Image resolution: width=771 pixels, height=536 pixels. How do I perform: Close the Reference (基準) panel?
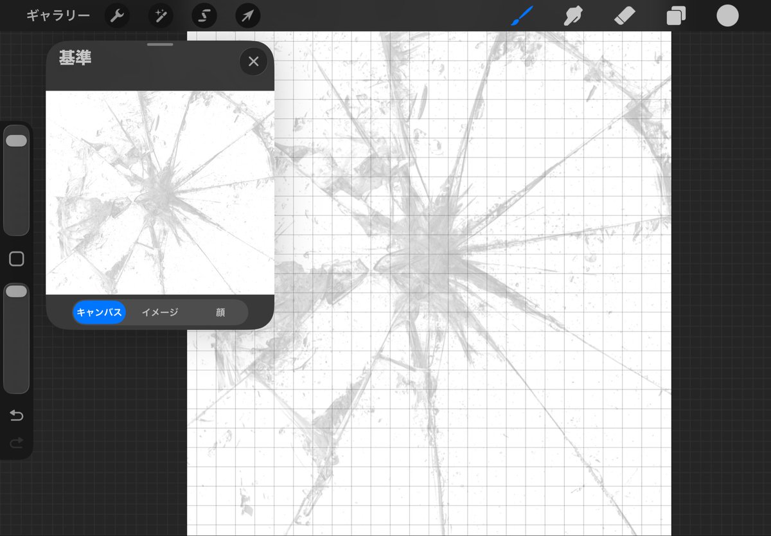253,62
